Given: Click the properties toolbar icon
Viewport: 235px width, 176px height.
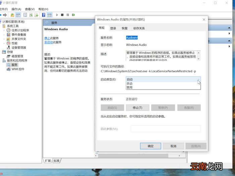Looking at the screenshot, I should pos(25,15).
